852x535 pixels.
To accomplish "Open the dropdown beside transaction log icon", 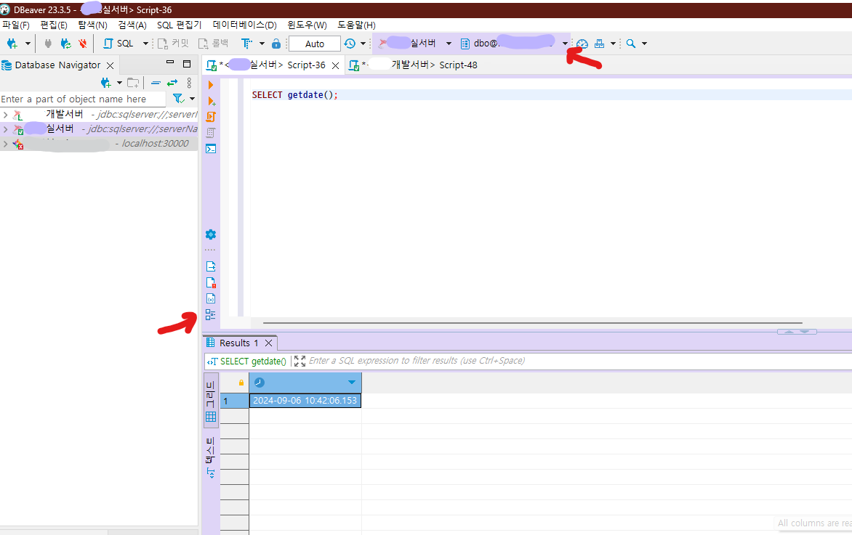I will coord(363,44).
